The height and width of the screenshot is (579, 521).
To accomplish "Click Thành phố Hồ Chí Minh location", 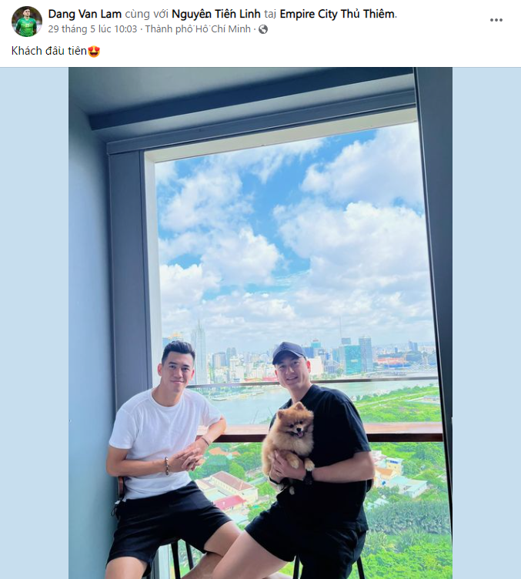I will pos(198,28).
